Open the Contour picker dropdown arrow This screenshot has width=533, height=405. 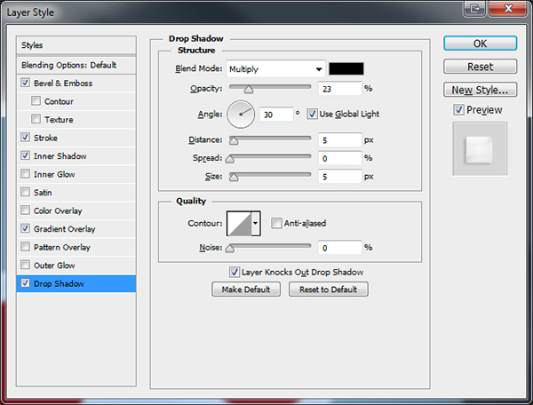[256, 223]
